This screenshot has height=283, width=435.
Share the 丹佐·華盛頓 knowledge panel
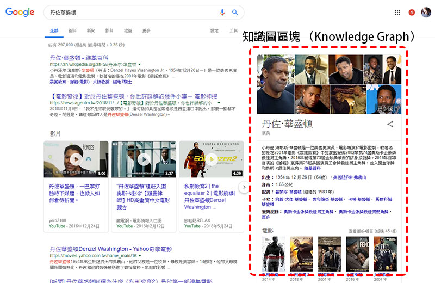pyautogui.click(x=390, y=124)
